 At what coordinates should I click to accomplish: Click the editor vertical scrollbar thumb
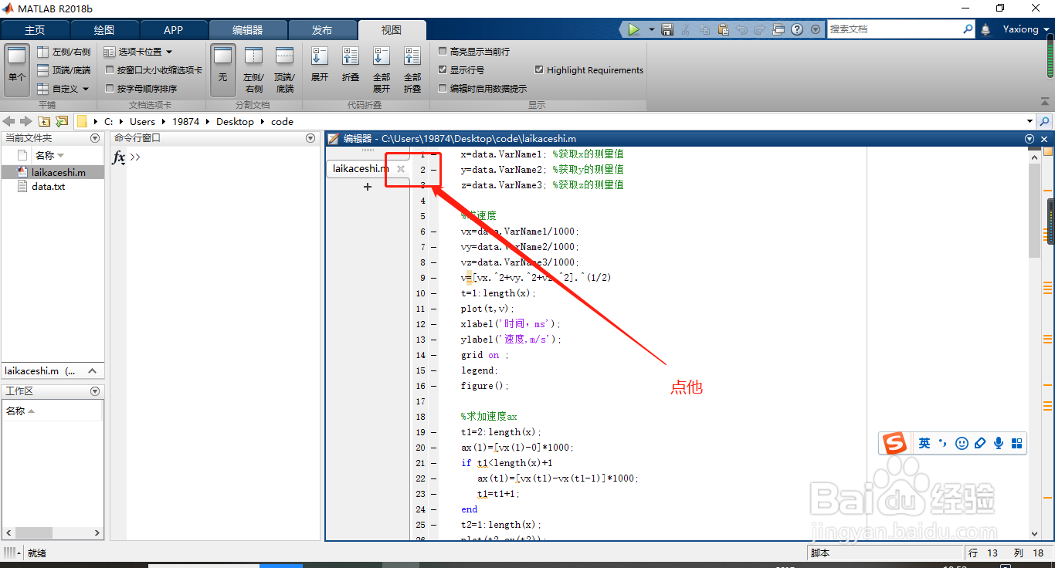point(1035,211)
